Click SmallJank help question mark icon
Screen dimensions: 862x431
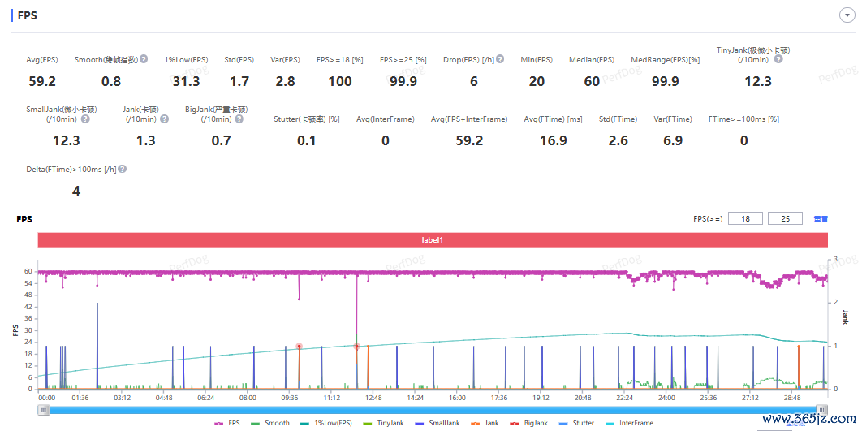pyautogui.click(x=86, y=119)
